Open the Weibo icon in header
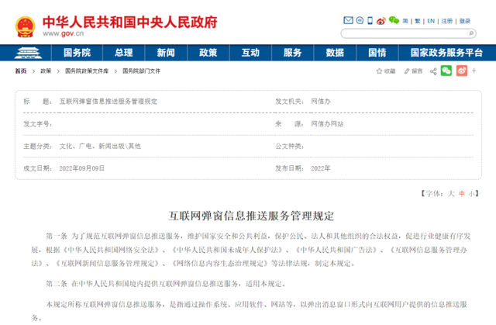Image resolution: width=496 pixels, height=325 pixels. click(x=381, y=21)
